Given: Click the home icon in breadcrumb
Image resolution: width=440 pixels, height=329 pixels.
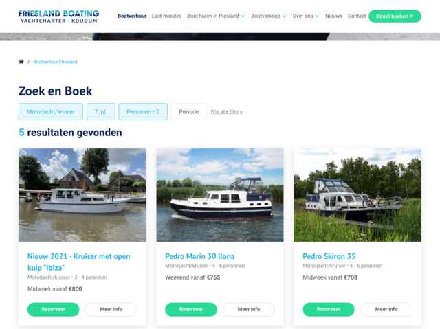Looking at the screenshot, I should click(x=21, y=62).
